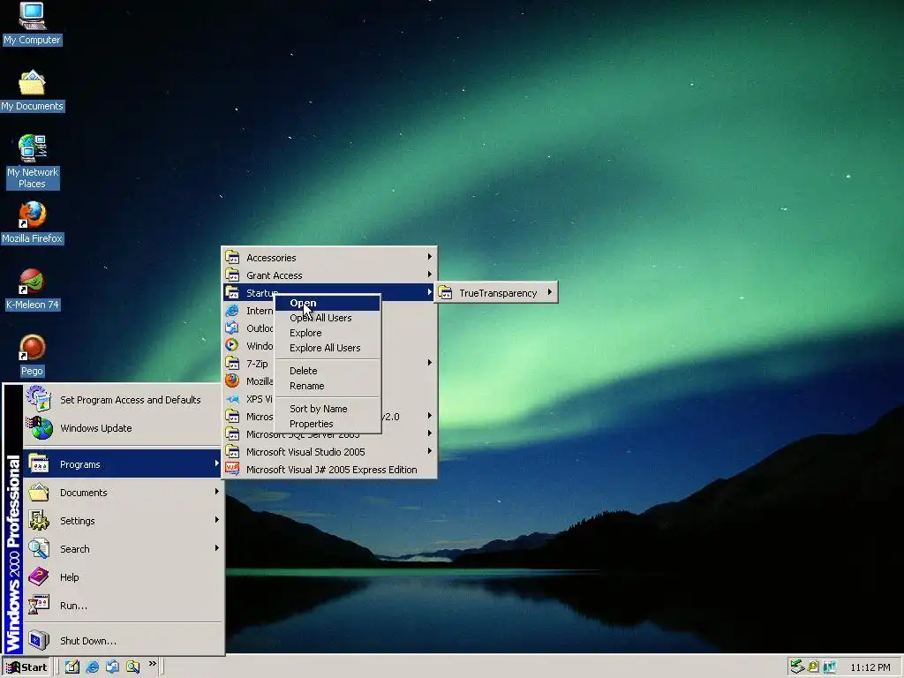Click the Settings gear icon

(x=39, y=521)
